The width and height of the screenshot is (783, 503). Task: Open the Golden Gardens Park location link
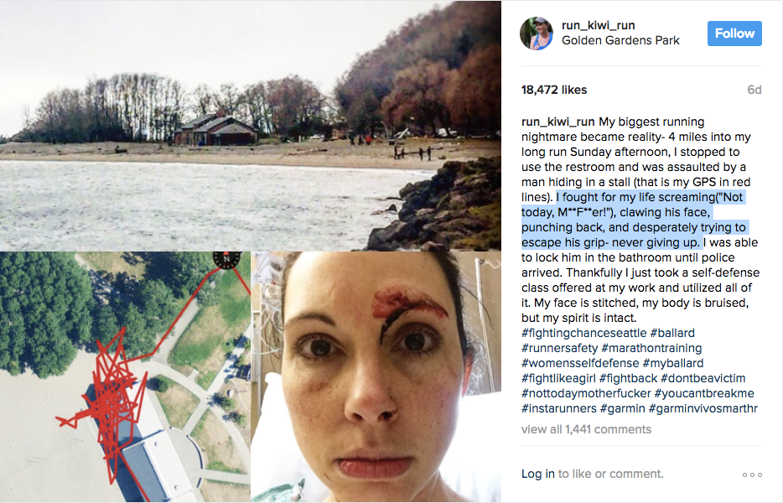(620, 40)
